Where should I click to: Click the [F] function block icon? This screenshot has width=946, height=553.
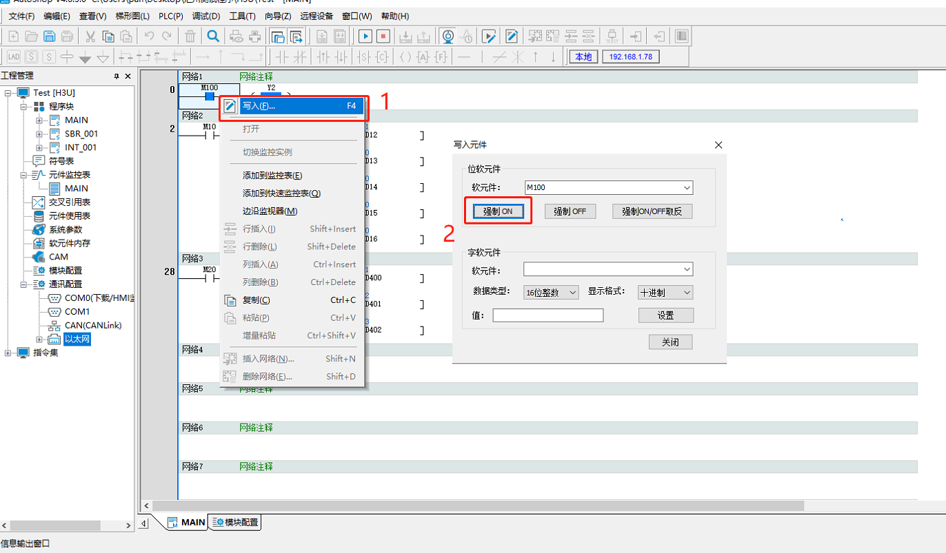coord(441,56)
